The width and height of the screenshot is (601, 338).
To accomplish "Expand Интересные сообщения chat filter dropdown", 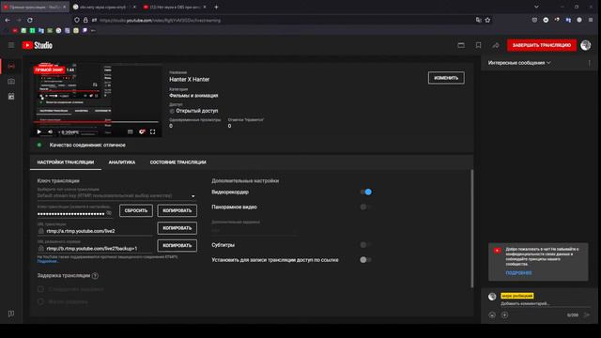I will [x=519, y=63].
